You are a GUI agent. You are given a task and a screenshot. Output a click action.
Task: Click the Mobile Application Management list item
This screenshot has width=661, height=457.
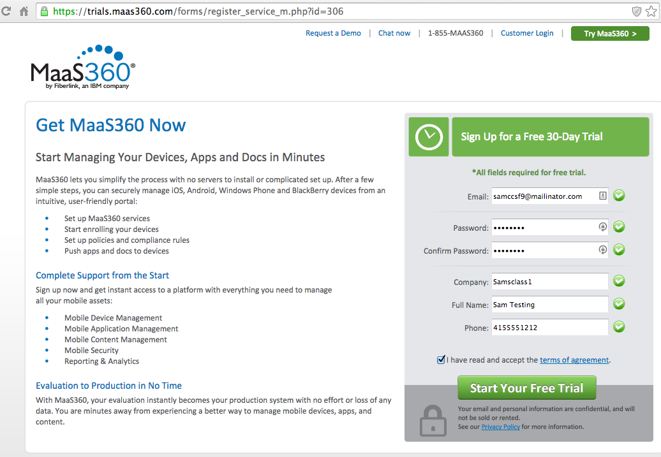click(x=121, y=329)
